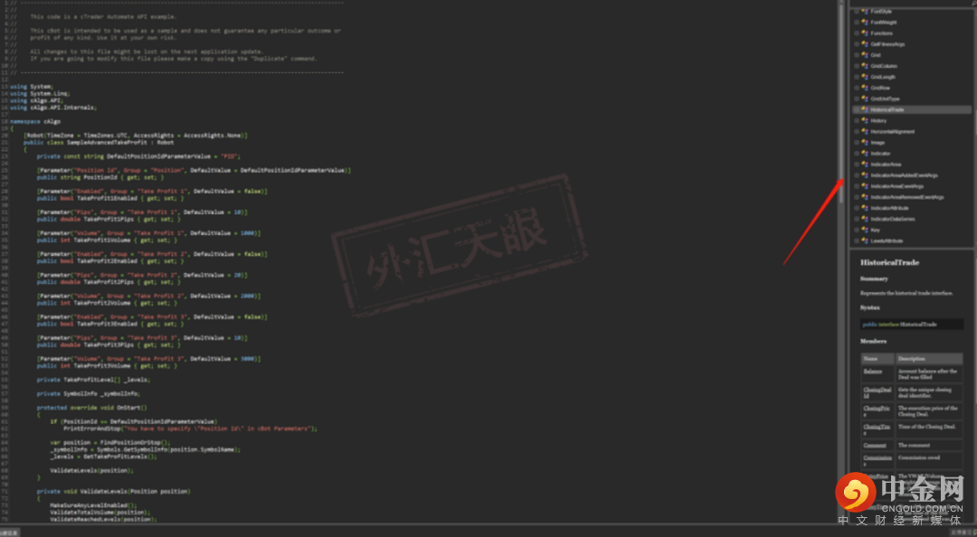977x537 pixels.
Task: Click the 'private SymbolInfo _symbolInfo;' line
Action: pyautogui.click(x=88, y=394)
